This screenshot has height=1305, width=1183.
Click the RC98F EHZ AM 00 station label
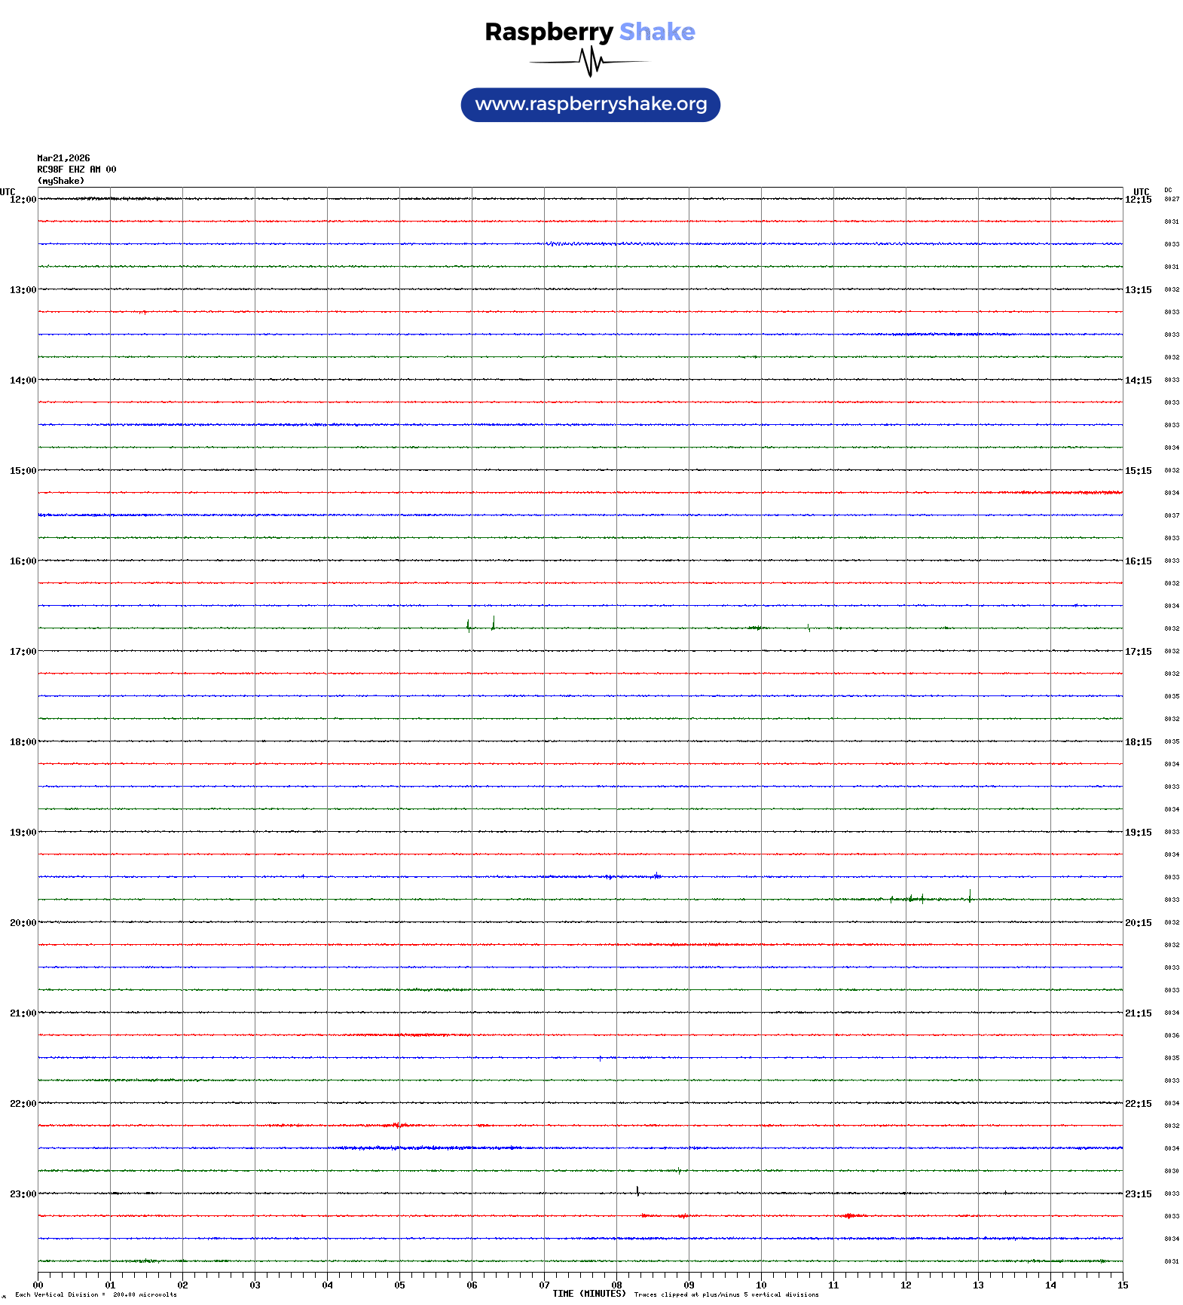pyautogui.click(x=76, y=170)
